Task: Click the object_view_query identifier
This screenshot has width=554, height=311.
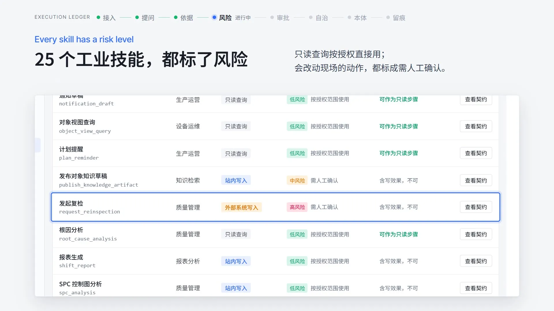Action: [85, 131]
